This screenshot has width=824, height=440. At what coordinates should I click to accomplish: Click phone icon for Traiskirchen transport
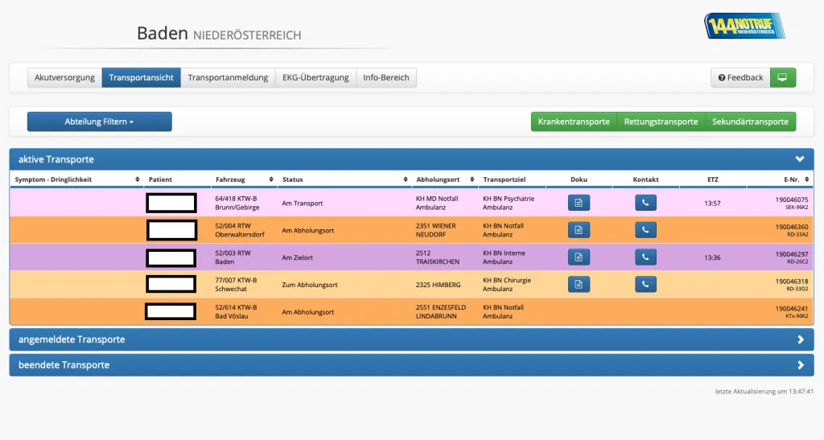pos(645,257)
